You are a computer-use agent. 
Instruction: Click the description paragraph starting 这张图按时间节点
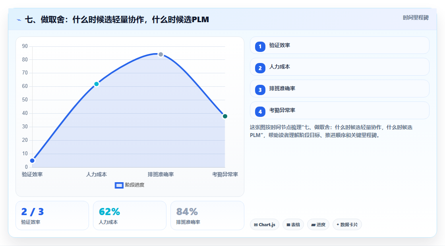(x=331, y=132)
